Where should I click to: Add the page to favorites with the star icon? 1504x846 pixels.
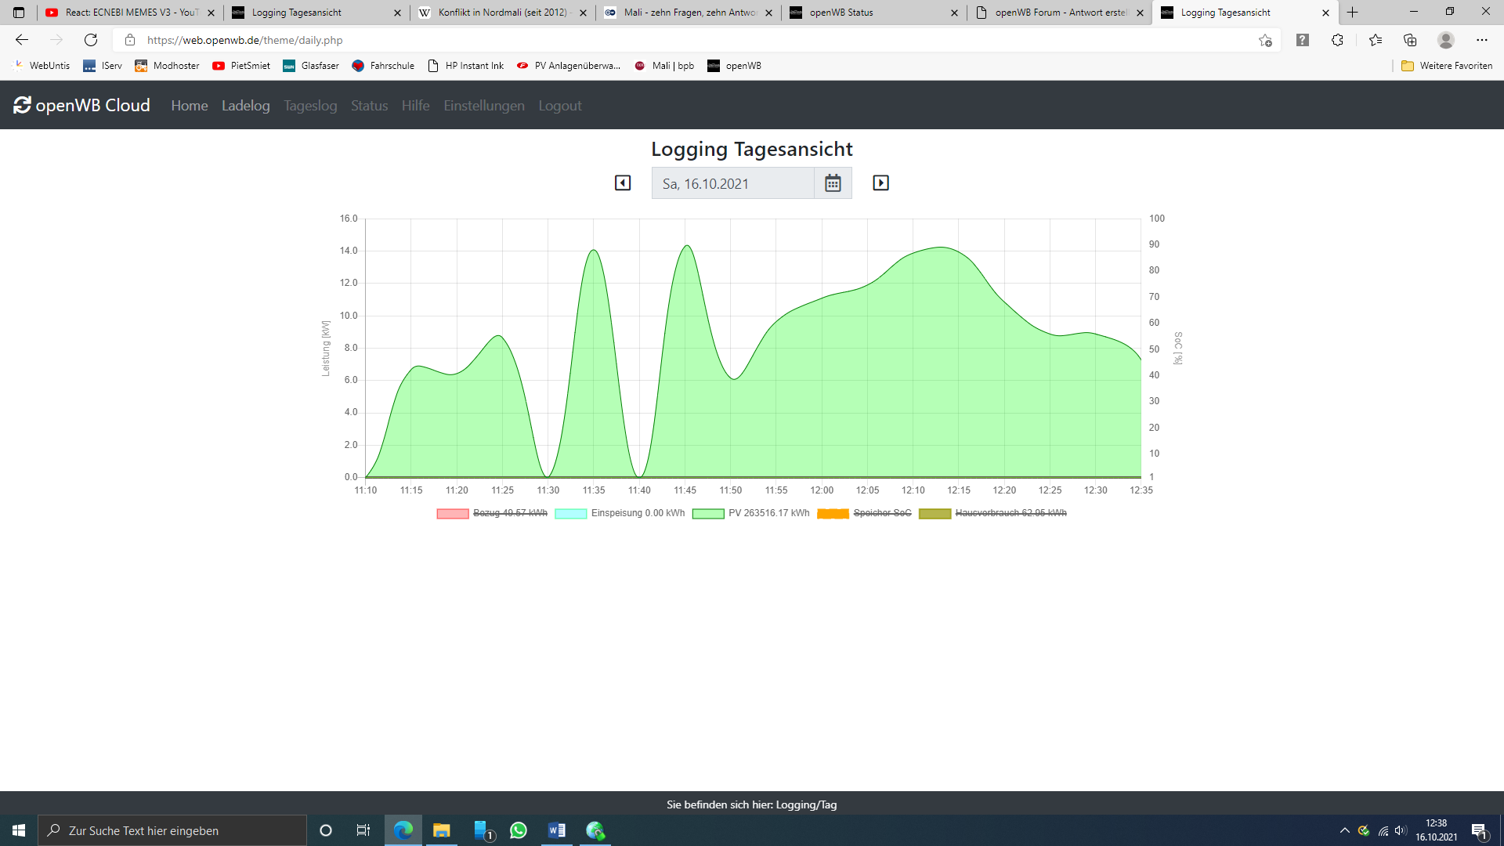pyautogui.click(x=1265, y=40)
